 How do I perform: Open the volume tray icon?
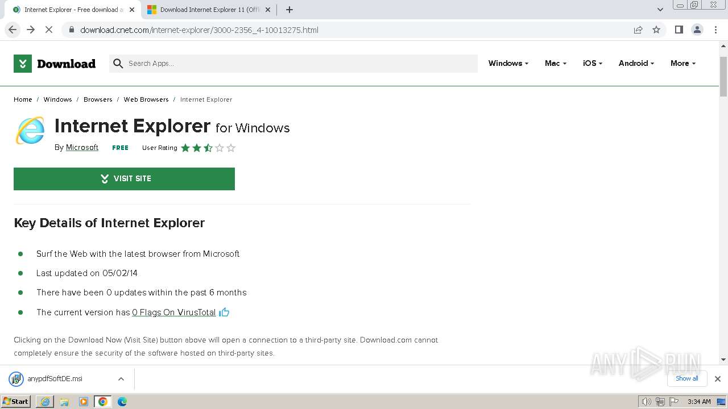pyautogui.click(x=647, y=402)
